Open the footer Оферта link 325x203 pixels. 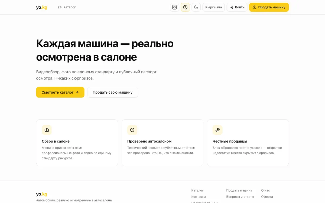tap(267, 197)
